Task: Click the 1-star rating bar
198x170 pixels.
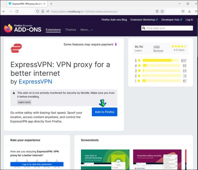Action: pos(162,81)
